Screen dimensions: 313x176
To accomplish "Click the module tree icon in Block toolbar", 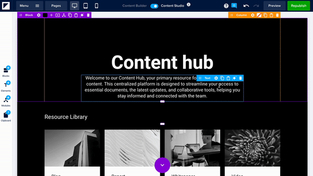I will [64, 15].
